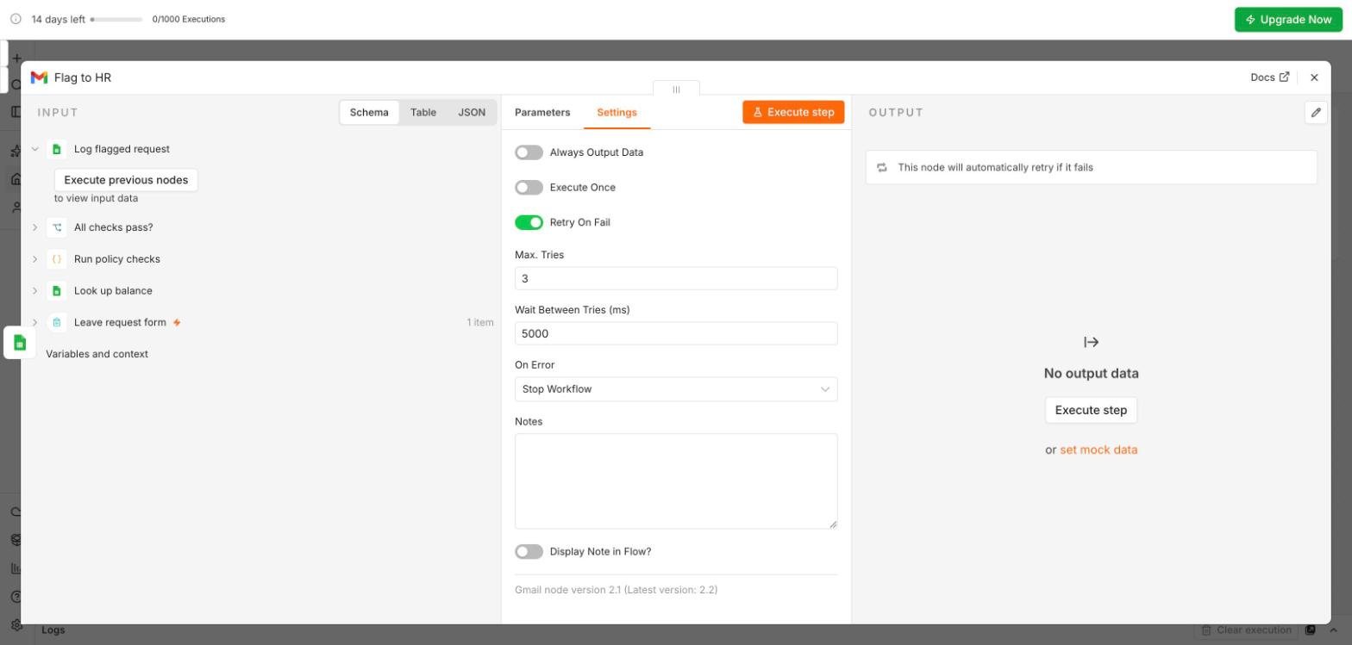Viewport: 1352px width, 645px height.
Task: Expand Look up balance input node
Action: 35,291
